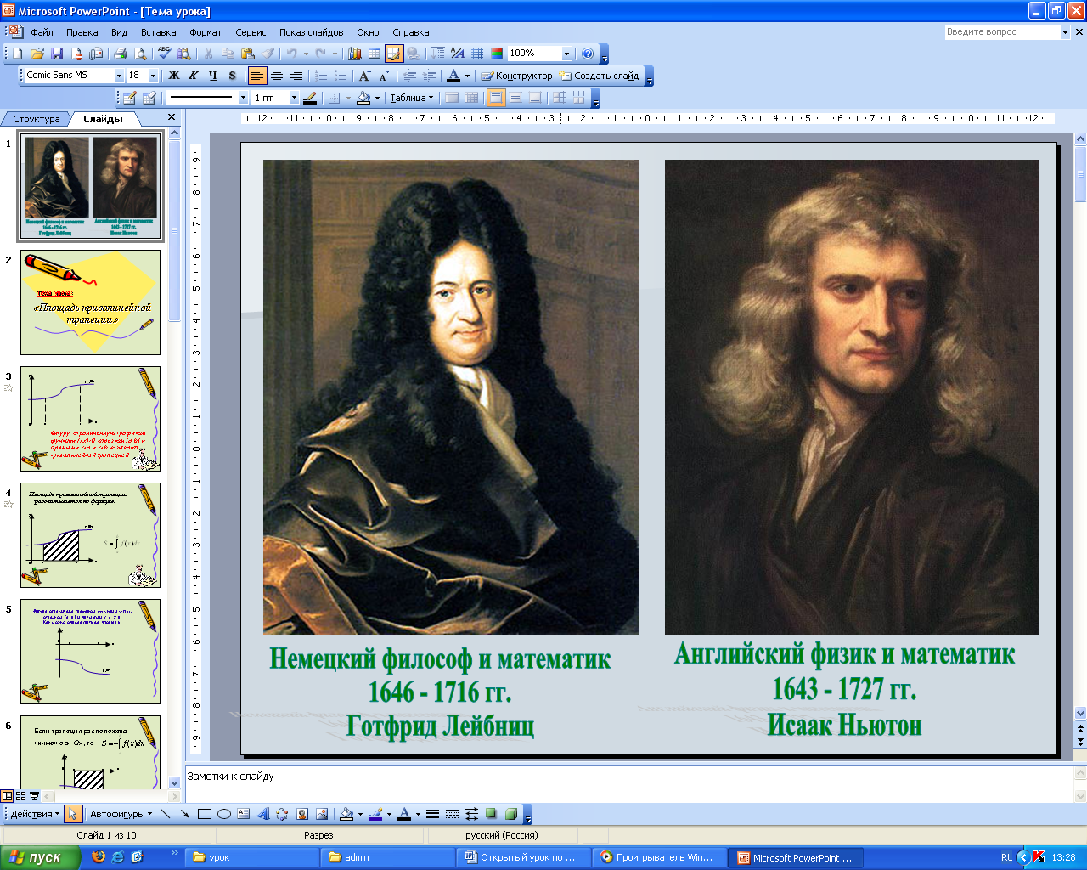
Task: Open dash style icon
Action: [x=452, y=814]
